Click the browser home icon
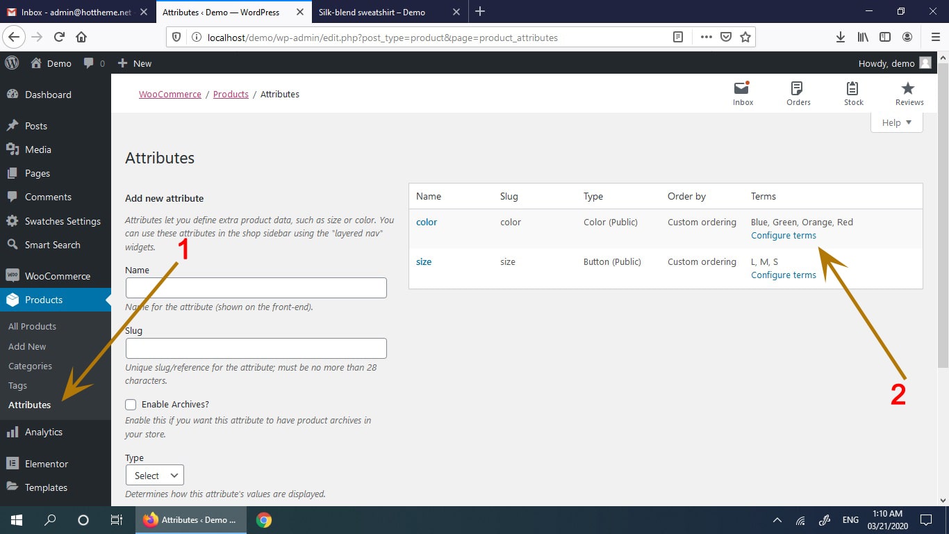This screenshot has height=534, width=949. pyautogui.click(x=81, y=37)
